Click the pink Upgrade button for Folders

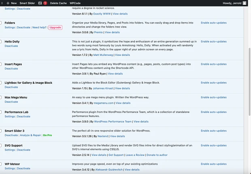point(55,28)
